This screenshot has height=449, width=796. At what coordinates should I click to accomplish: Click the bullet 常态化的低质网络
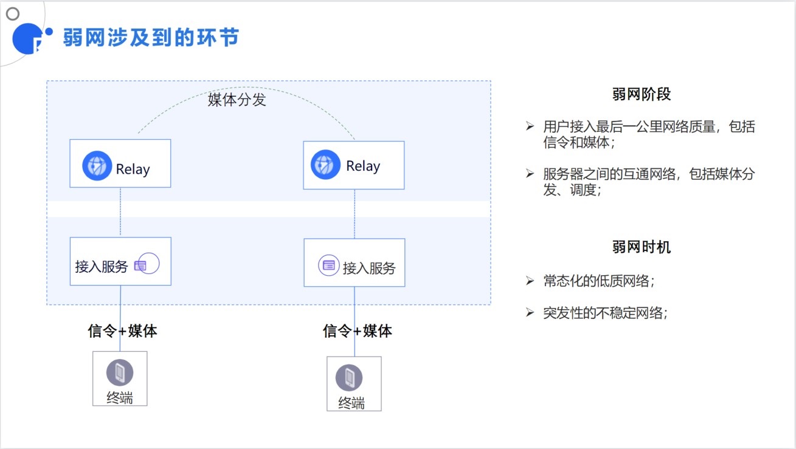599,281
